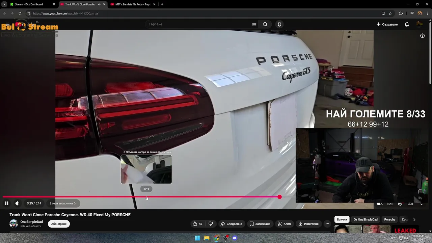View site information icon
The width and height of the screenshot is (432, 243).
click(x=29, y=13)
